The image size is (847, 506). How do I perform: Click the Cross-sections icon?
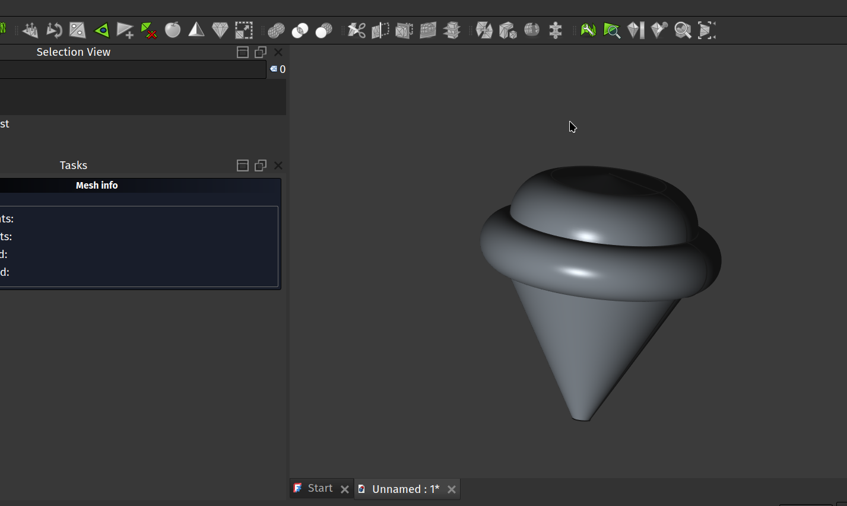tap(452, 30)
